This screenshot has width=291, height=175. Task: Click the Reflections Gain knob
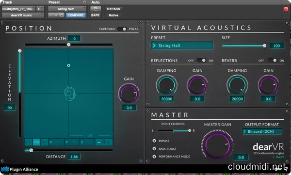coord(197,85)
